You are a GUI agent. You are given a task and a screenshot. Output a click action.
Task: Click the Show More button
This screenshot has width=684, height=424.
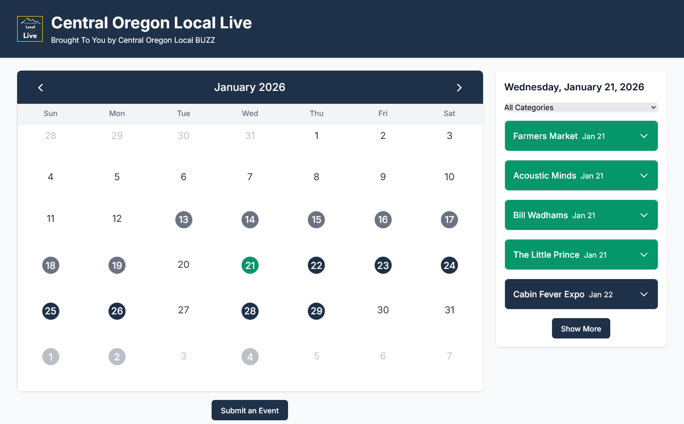(581, 328)
